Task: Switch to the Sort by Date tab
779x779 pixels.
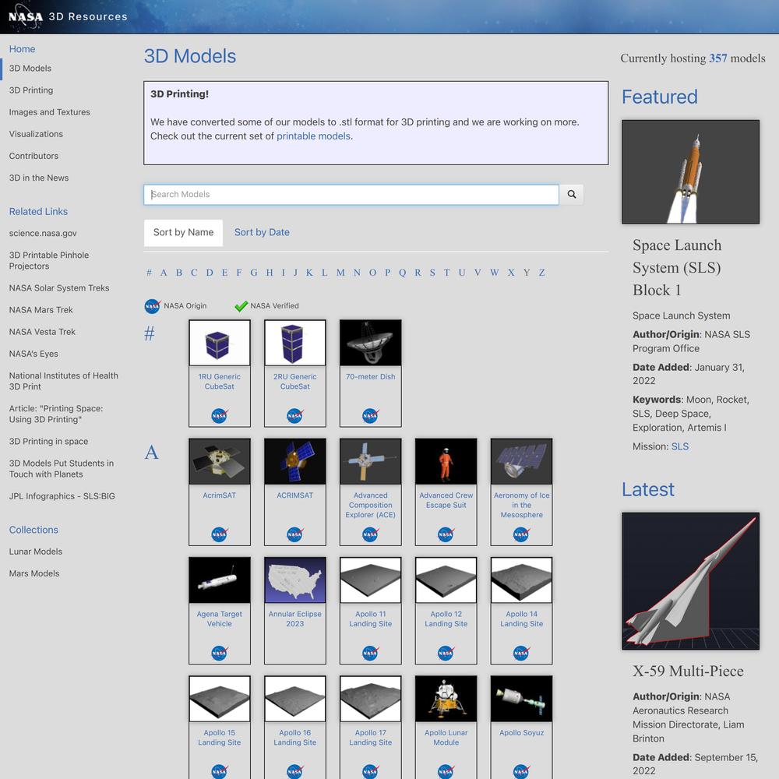Action: click(262, 232)
